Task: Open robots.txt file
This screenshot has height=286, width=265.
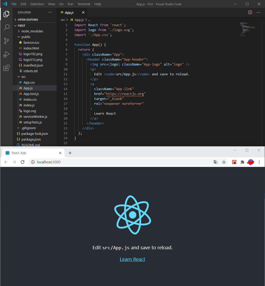Action: [x=35, y=71]
